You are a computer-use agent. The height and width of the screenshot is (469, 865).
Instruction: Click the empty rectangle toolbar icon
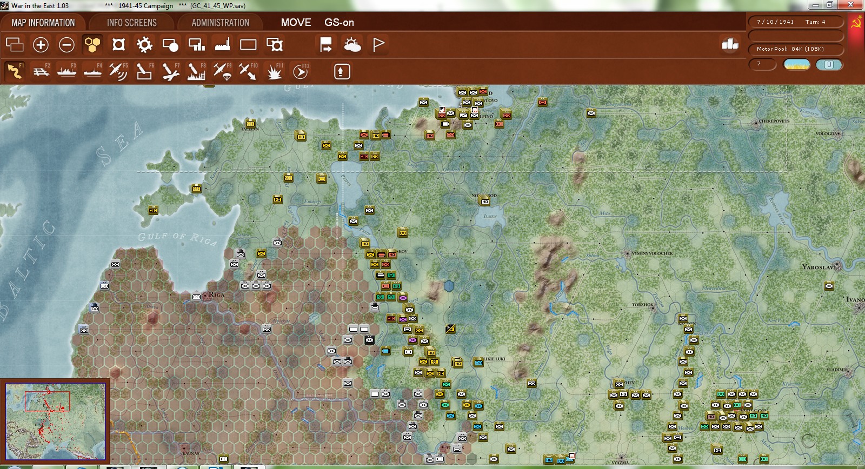click(x=248, y=45)
